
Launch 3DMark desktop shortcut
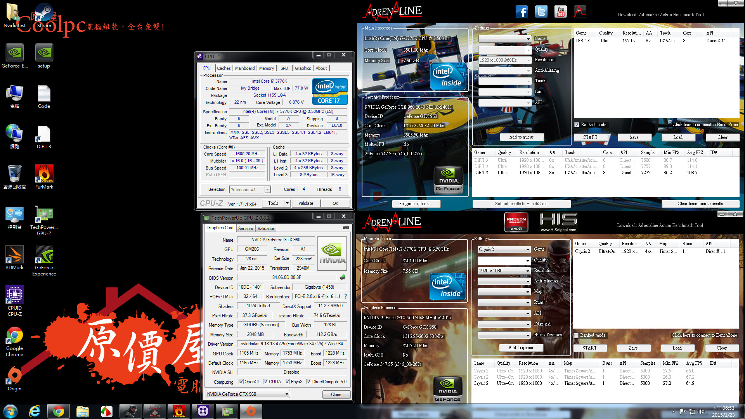15,258
